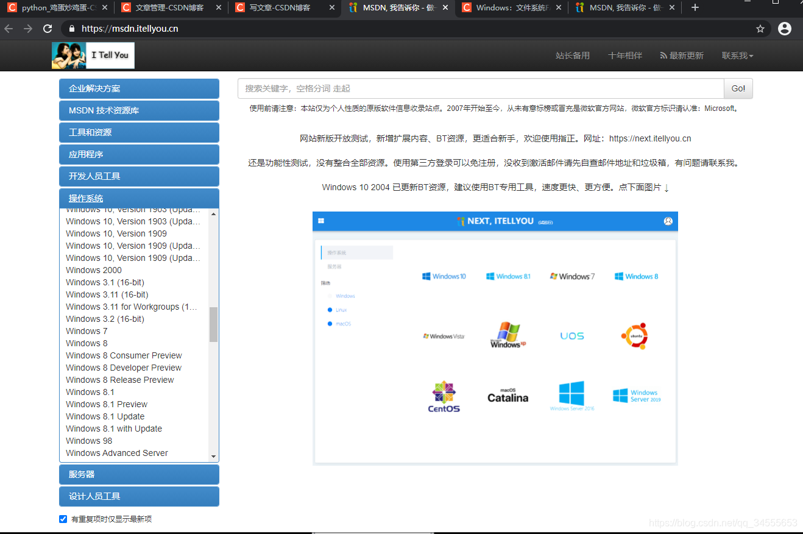This screenshot has width=803, height=534.
Task: Close the 文章管理-CSDN博客 tab
Action: coord(218,8)
